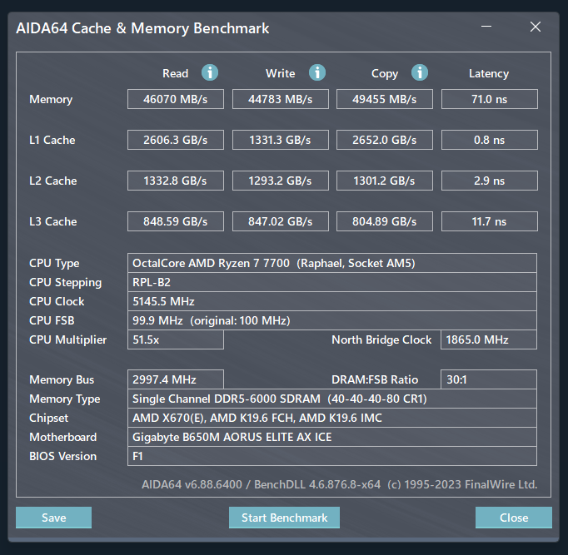Viewport: 568px width, 555px height.
Task: Click the L1 Cache row label
Action: point(52,140)
